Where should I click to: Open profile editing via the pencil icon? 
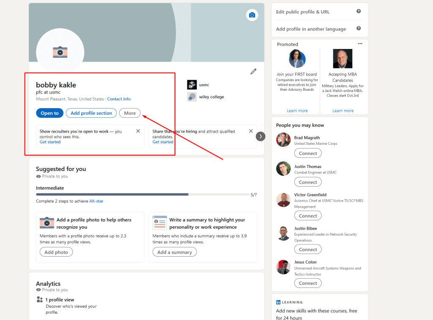coord(253,71)
